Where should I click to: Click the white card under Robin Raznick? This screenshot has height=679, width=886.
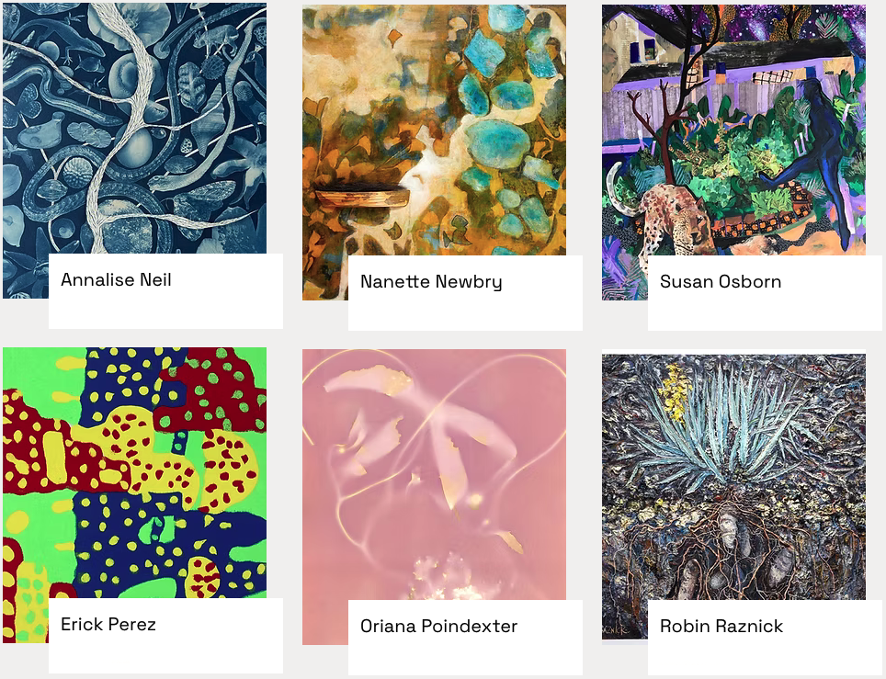[x=765, y=638]
